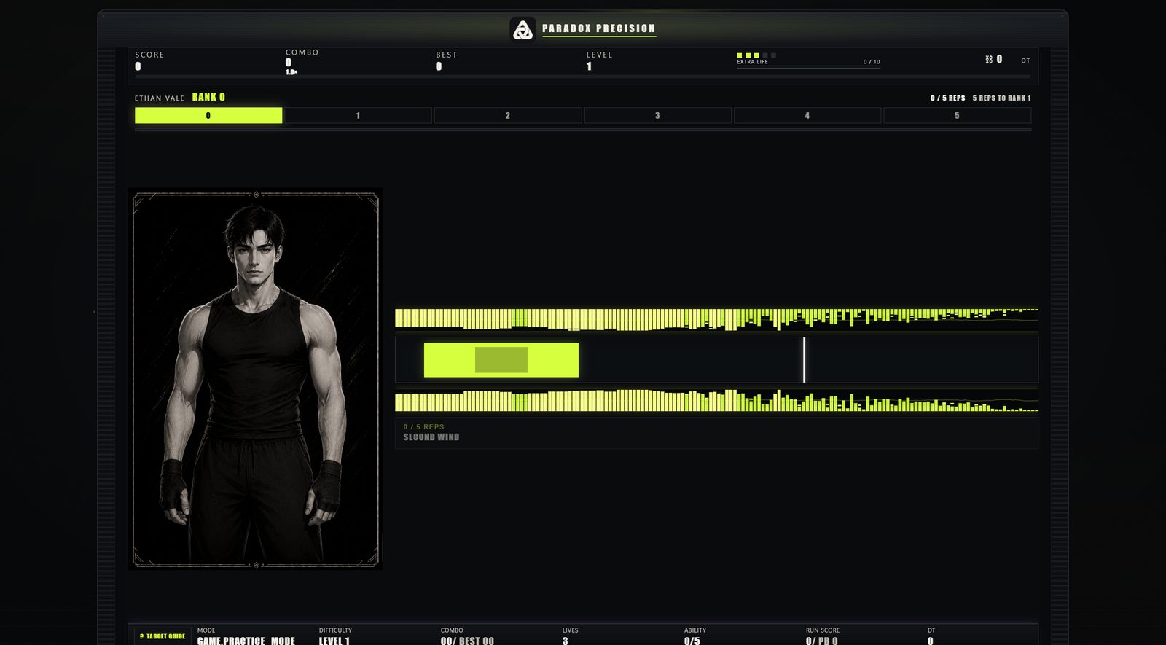
Task: Click the Second Wind ability label
Action: [x=431, y=437]
